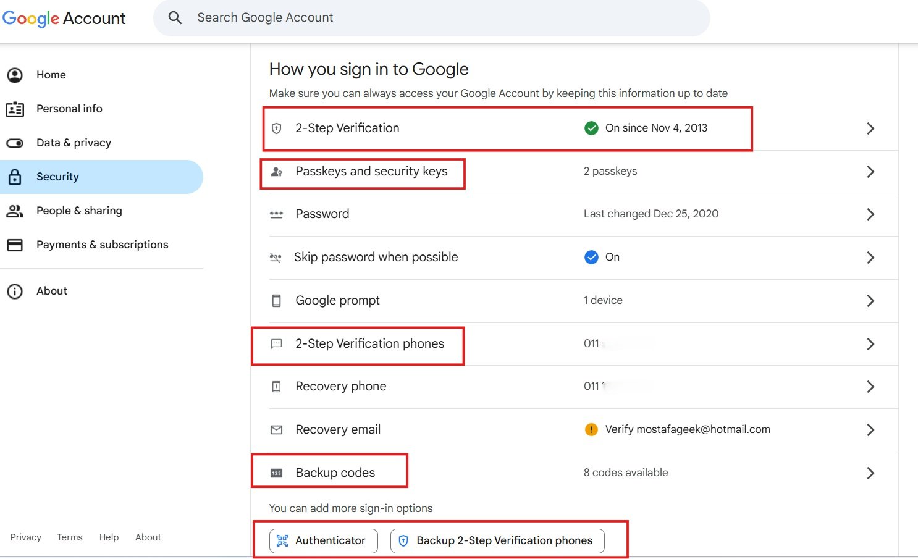
Task: Click the People & sharing icon
Action: [x=15, y=211]
